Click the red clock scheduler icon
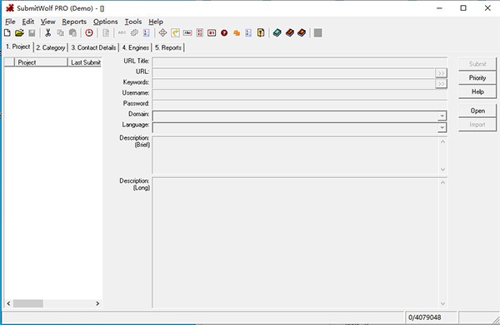 89,32
